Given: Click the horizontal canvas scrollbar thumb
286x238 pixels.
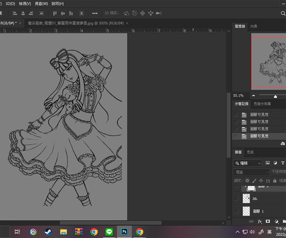Looking at the screenshot, I should tap(111, 223).
